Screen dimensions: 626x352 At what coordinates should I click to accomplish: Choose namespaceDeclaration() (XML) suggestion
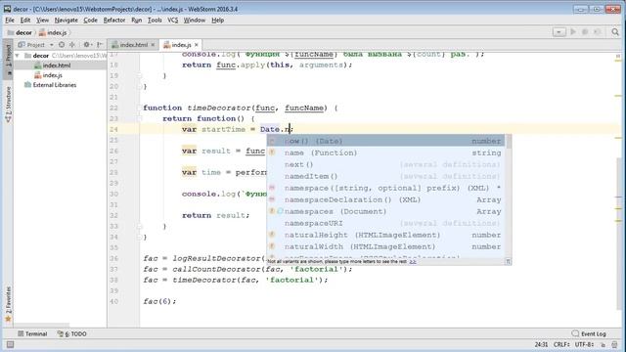click(385, 199)
